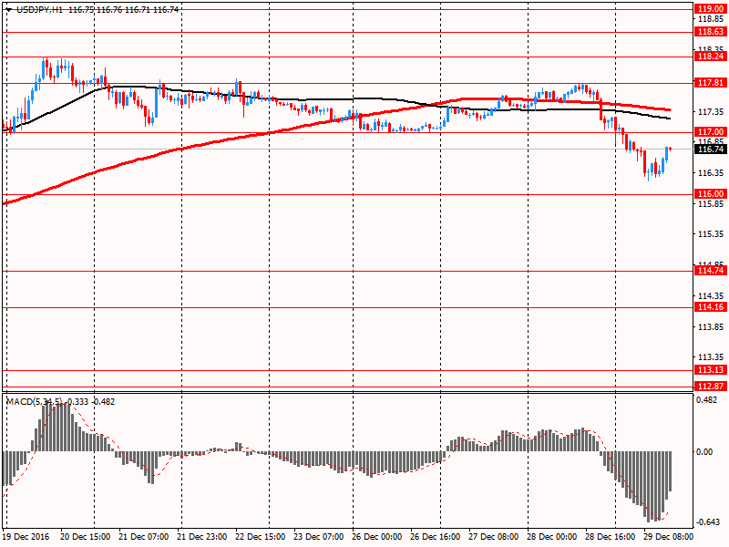Click the USDJPY,H1 chart title text
This screenshot has width=729, height=547.
pyautogui.click(x=39, y=9)
